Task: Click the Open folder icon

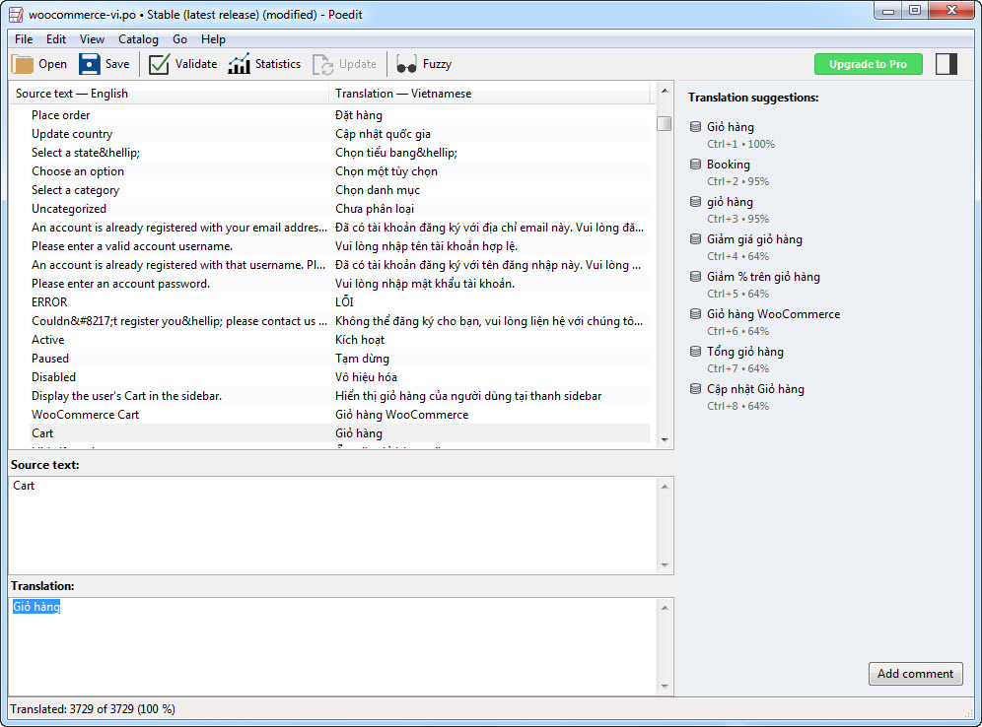Action: point(23,64)
